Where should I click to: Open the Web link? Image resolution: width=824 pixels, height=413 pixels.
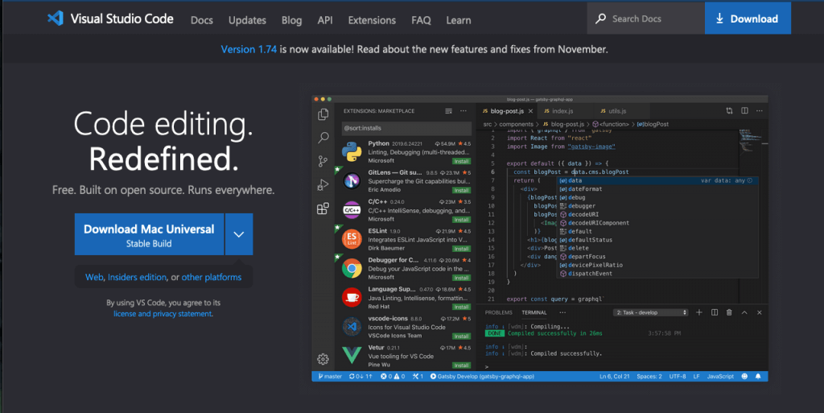94,277
